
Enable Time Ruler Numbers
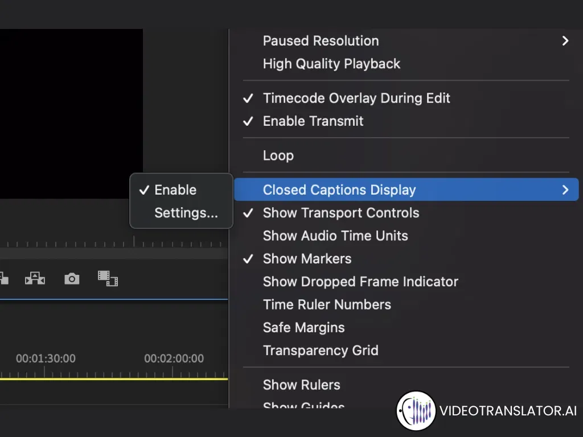406,305
